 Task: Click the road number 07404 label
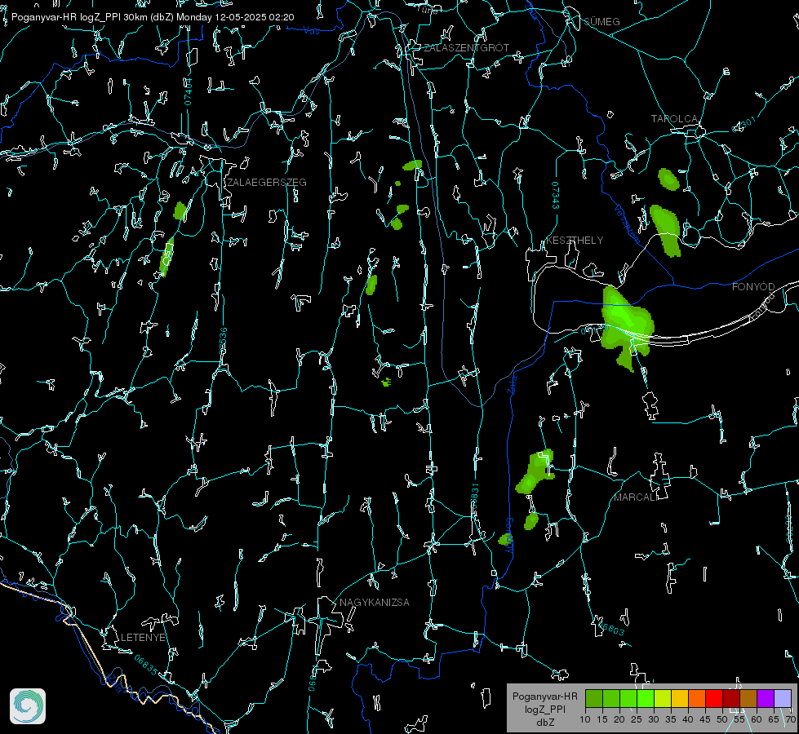(188, 91)
